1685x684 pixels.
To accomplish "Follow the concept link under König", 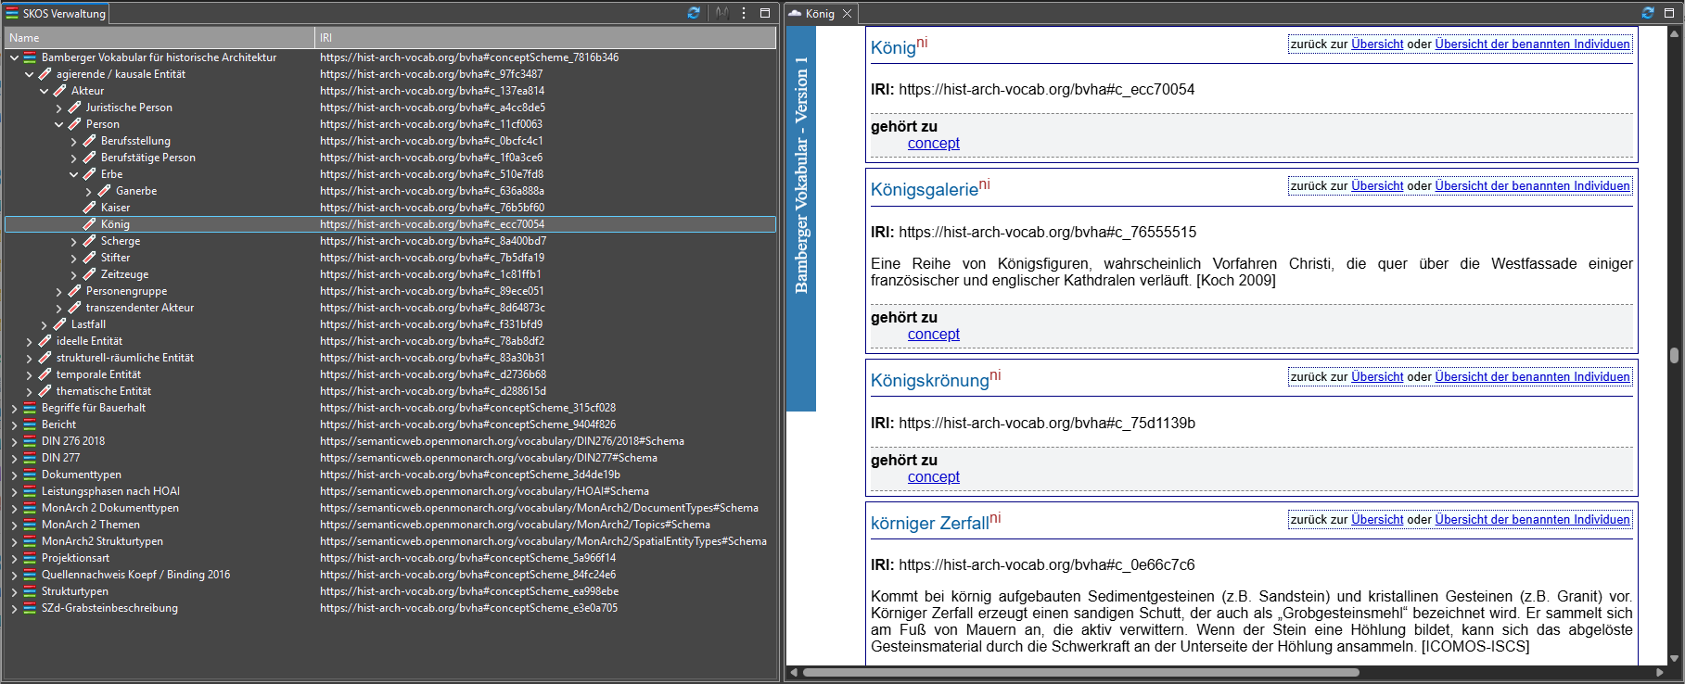I will click(x=933, y=143).
